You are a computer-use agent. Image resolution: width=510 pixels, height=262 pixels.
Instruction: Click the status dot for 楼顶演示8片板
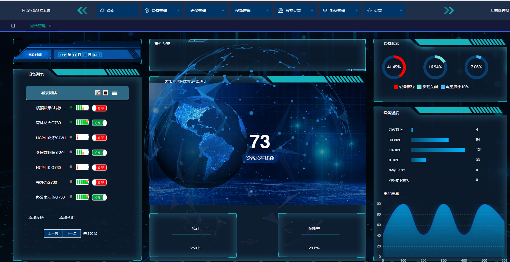[x=71, y=107]
